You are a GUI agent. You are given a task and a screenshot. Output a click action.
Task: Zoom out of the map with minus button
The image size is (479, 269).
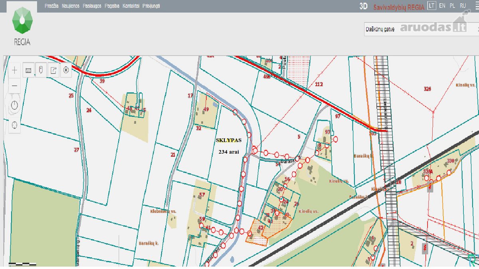click(x=15, y=85)
